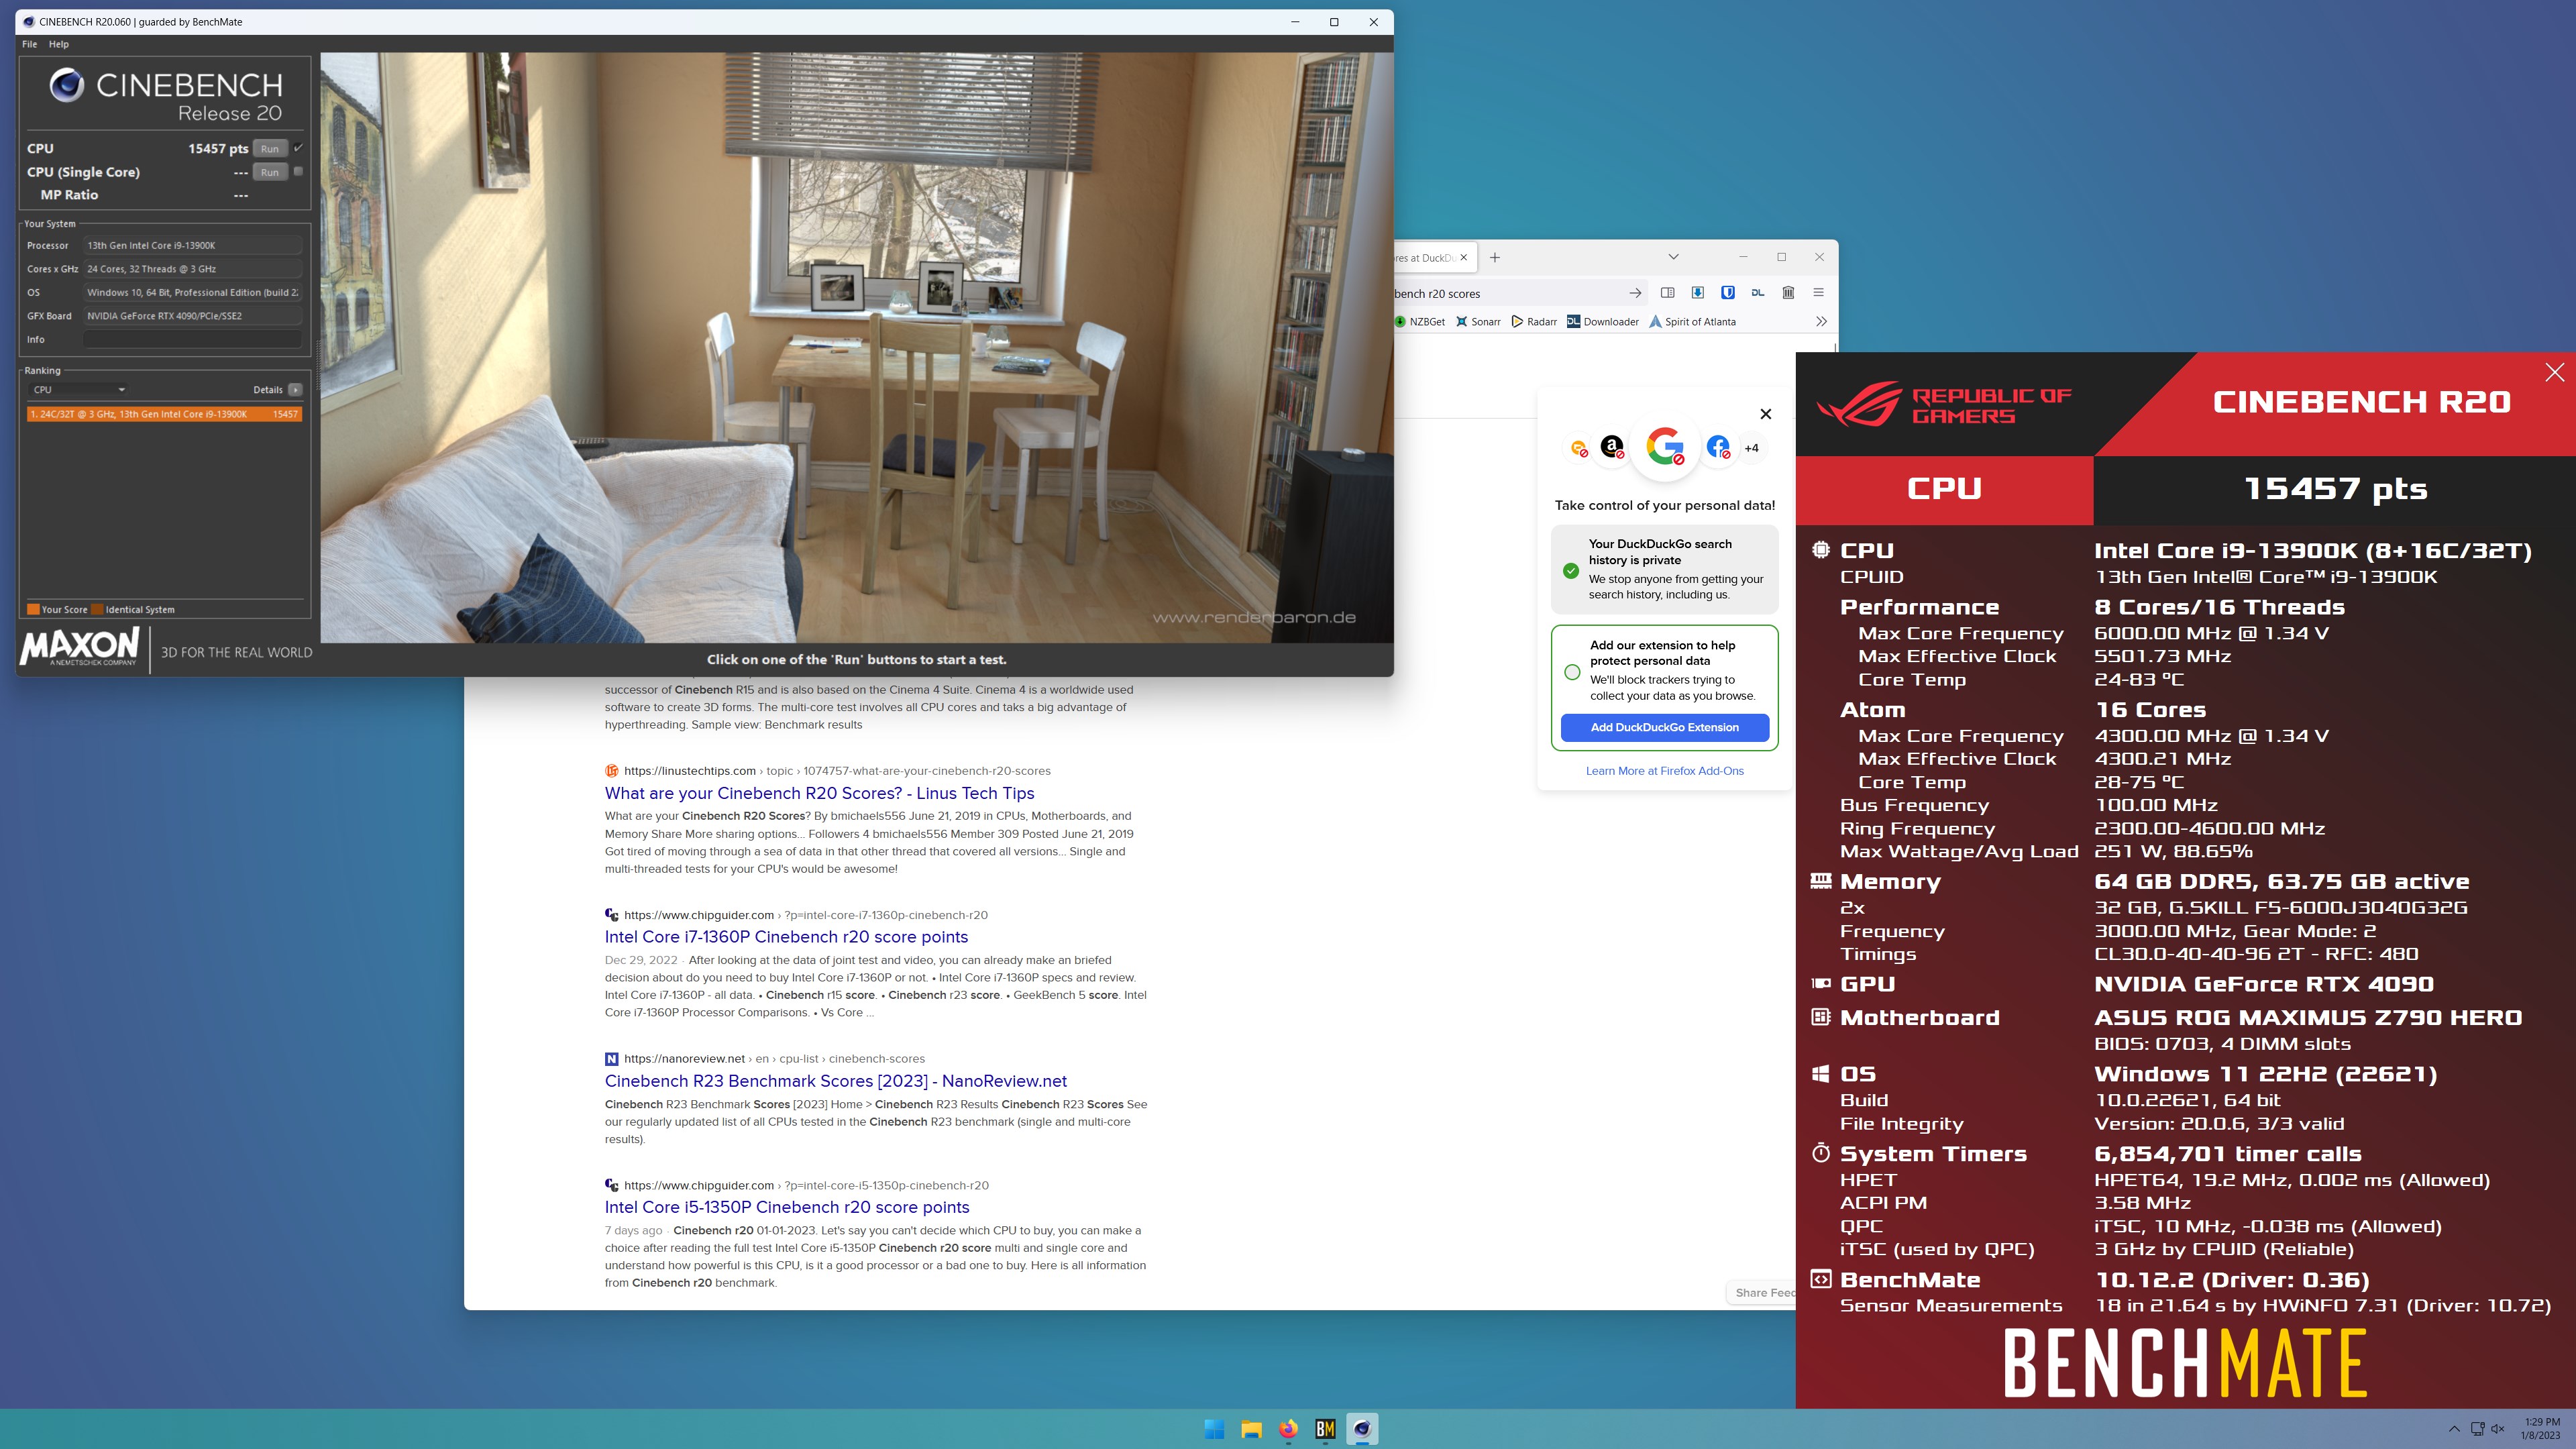The image size is (2576, 1449).
Task: Open Cinebench R23 Benchmark Scores NanoReview result
Action: click(x=835, y=1081)
